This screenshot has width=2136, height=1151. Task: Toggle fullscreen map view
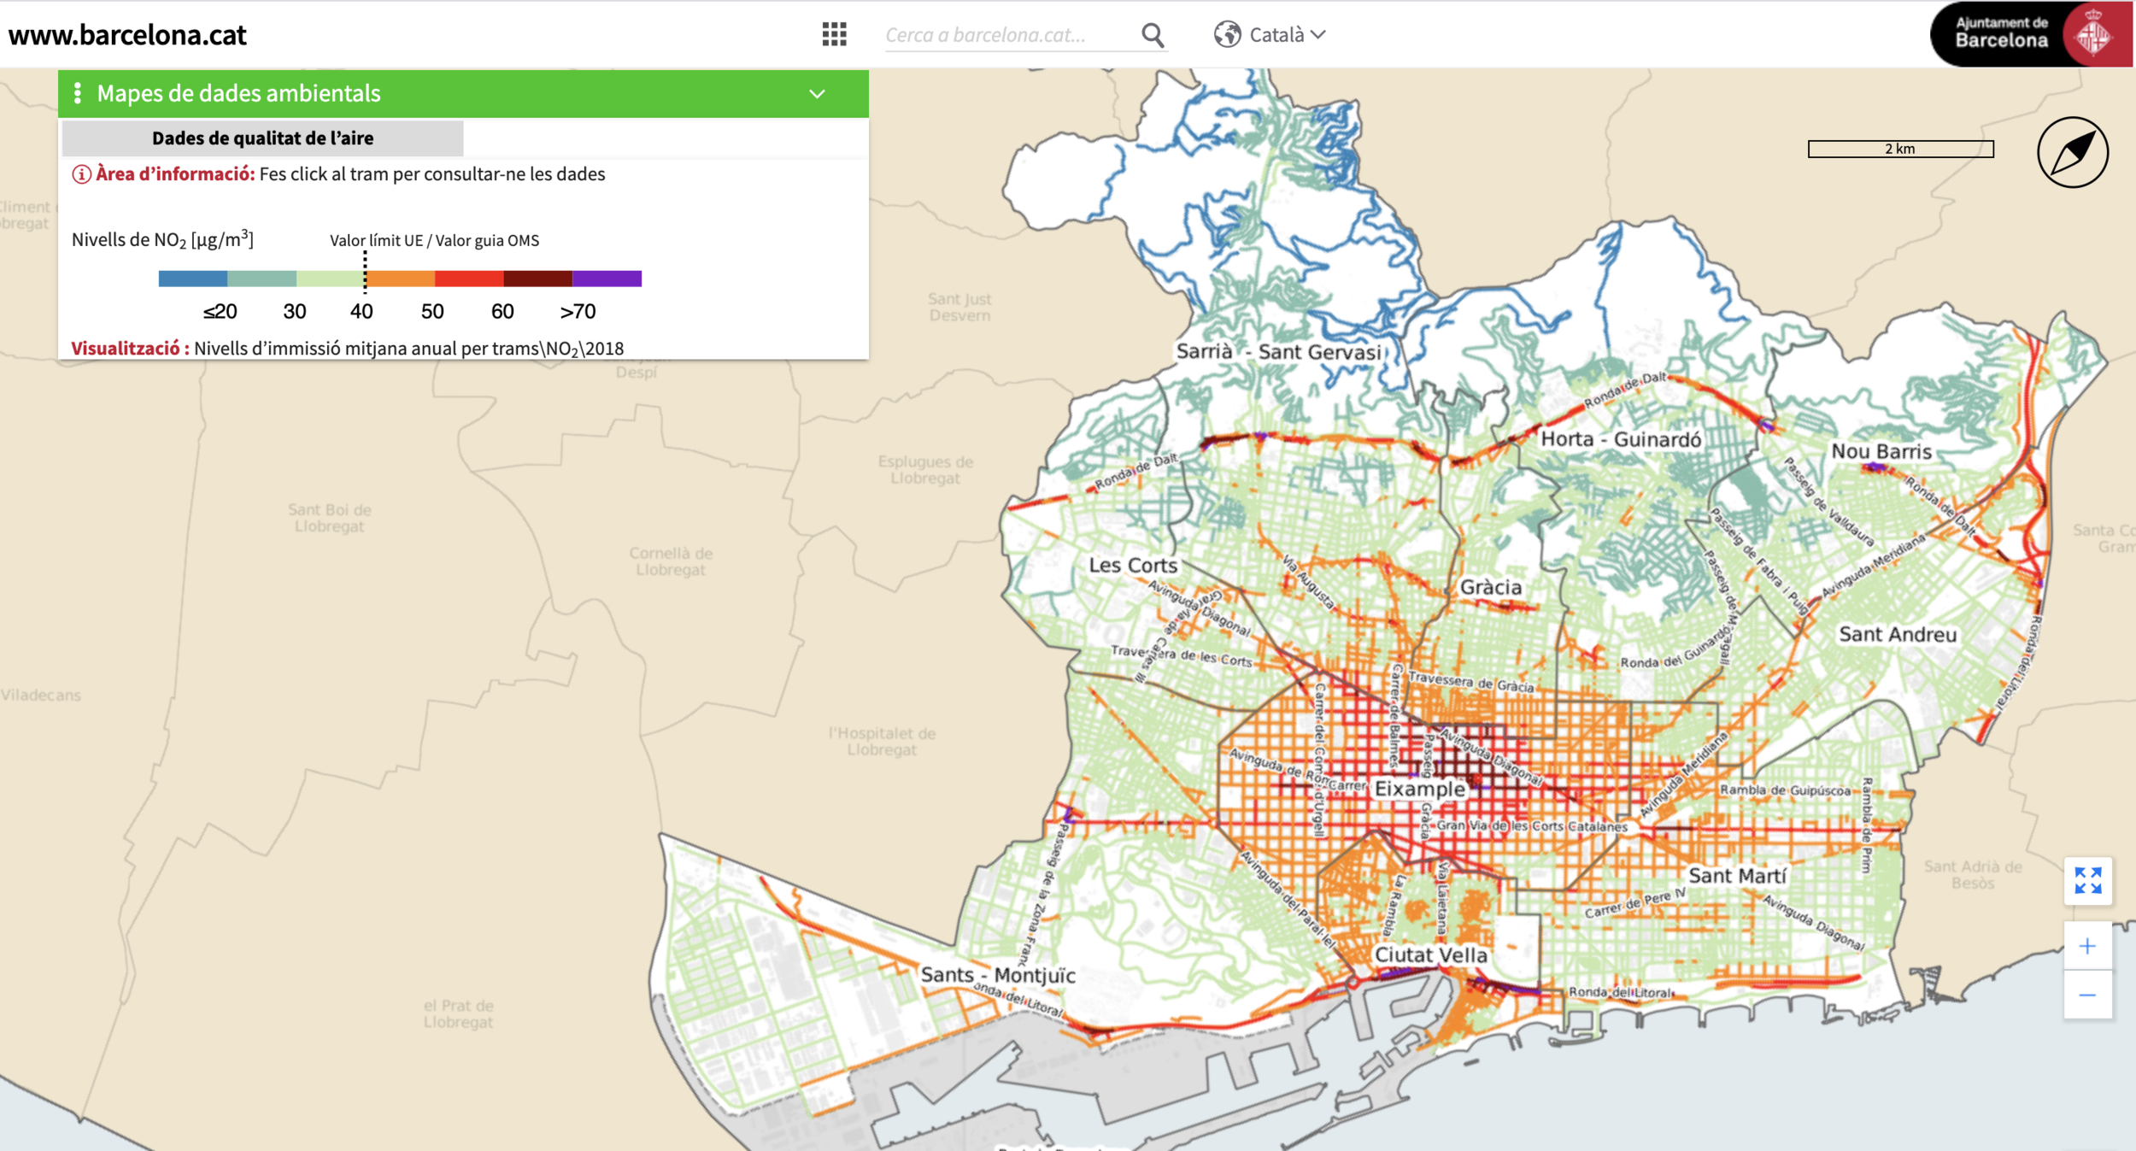point(2087,880)
